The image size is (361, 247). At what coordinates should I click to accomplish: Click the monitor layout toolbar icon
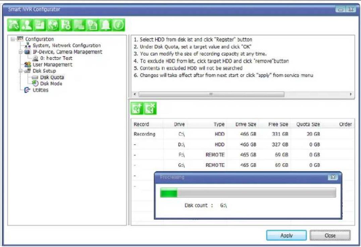coord(79,25)
